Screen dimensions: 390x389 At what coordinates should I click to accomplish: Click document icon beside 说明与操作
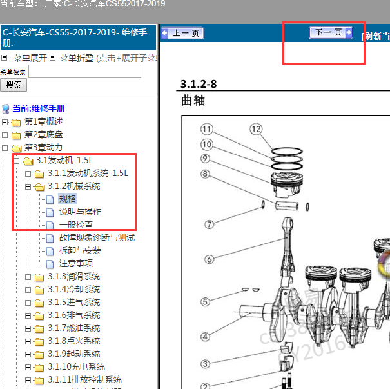[50, 212]
